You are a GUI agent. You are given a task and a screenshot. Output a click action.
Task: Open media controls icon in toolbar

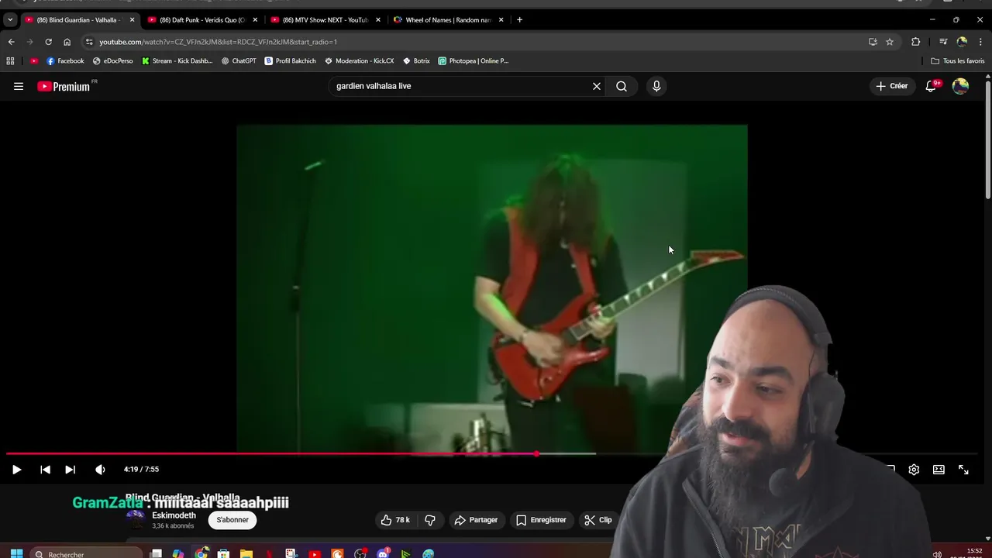tap(943, 42)
